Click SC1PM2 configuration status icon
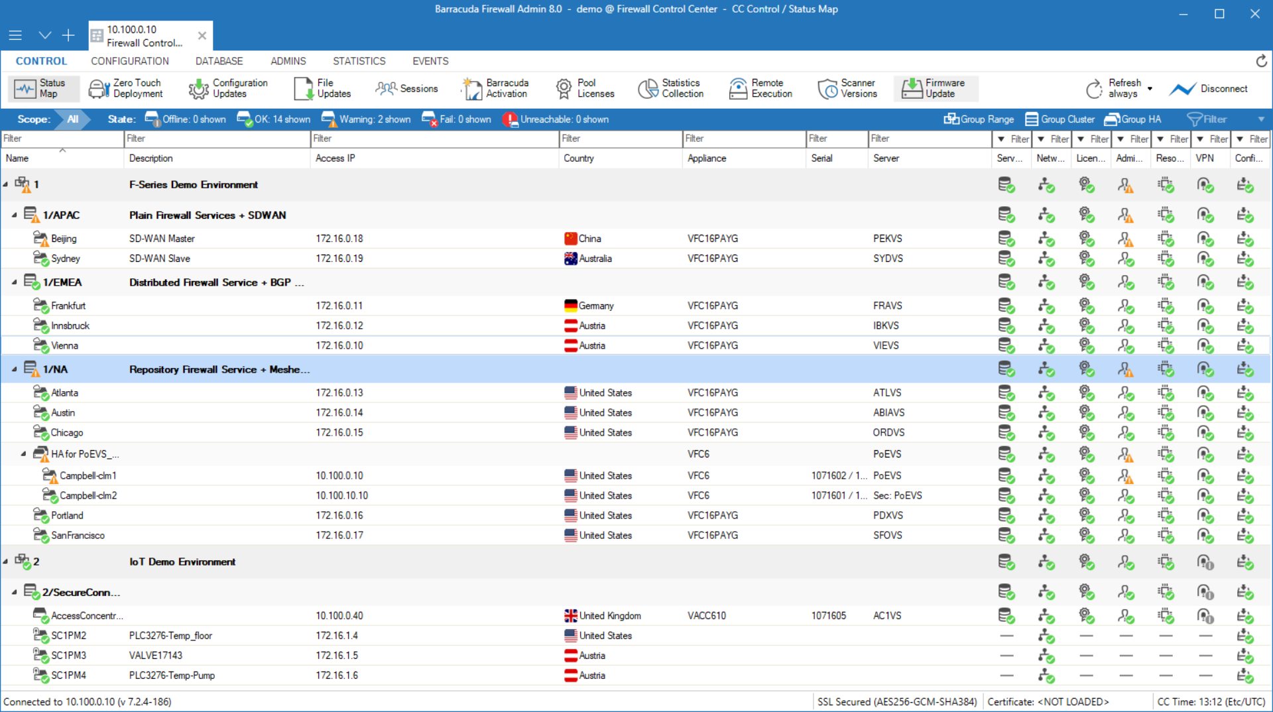This screenshot has width=1273, height=712. tap(1245, 636)
